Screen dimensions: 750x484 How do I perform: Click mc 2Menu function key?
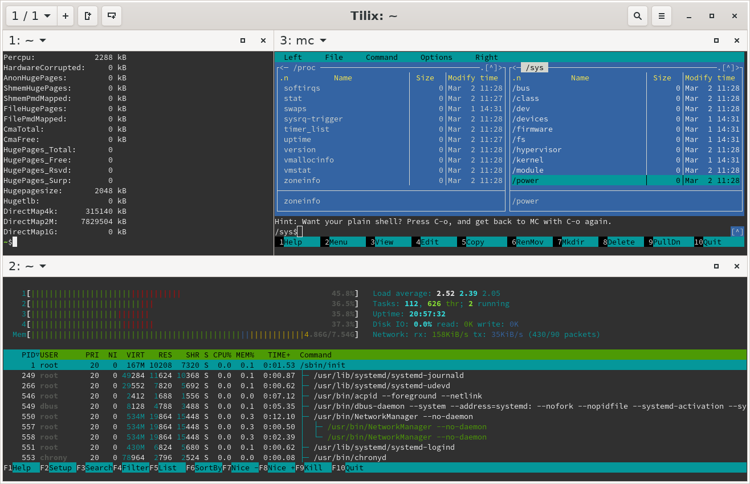pos(343,242)
